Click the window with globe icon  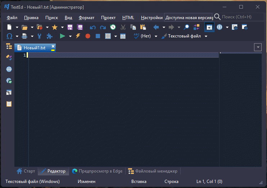(245, 27)
